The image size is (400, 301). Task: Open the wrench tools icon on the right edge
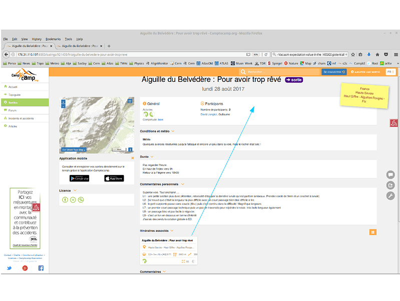click(x=390, y=196)
